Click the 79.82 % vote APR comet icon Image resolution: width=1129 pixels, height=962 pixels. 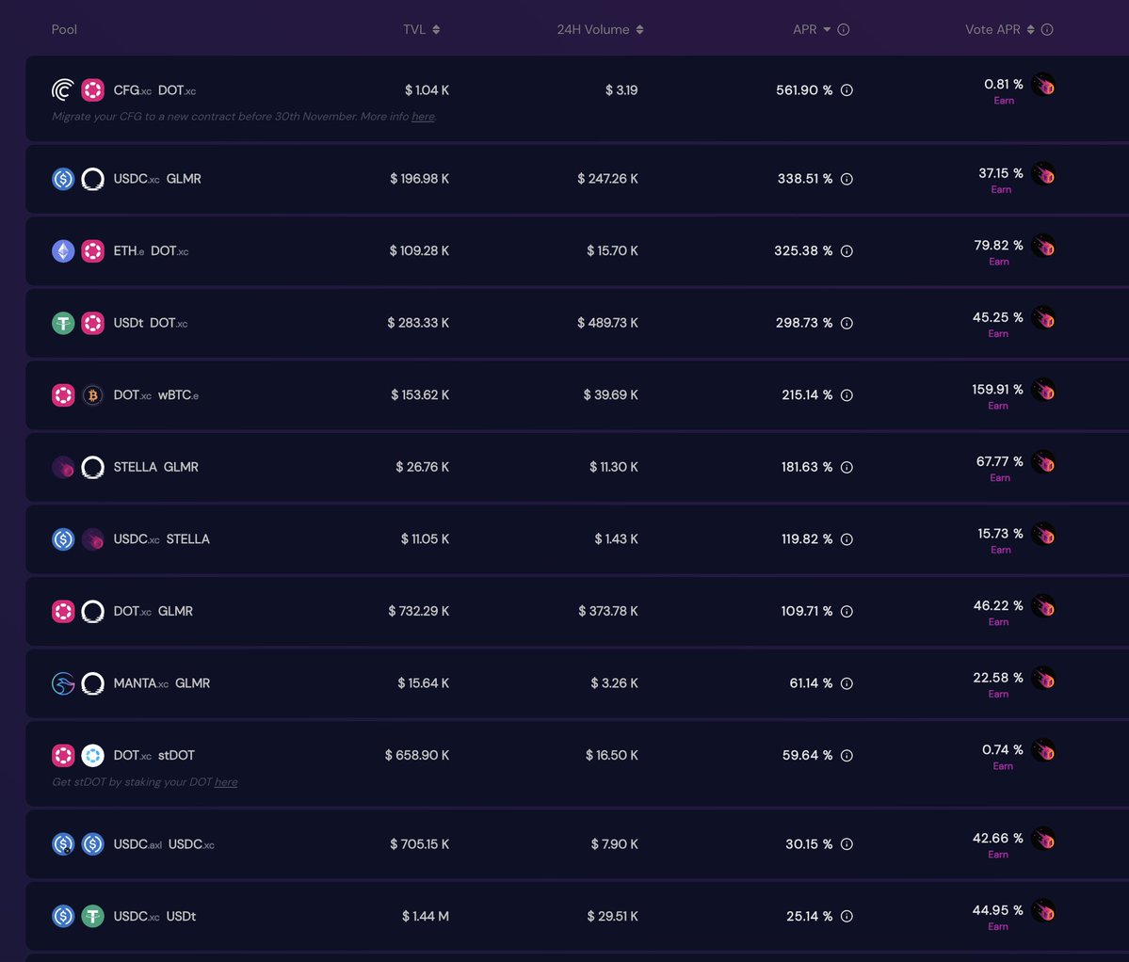(1043, 246)
